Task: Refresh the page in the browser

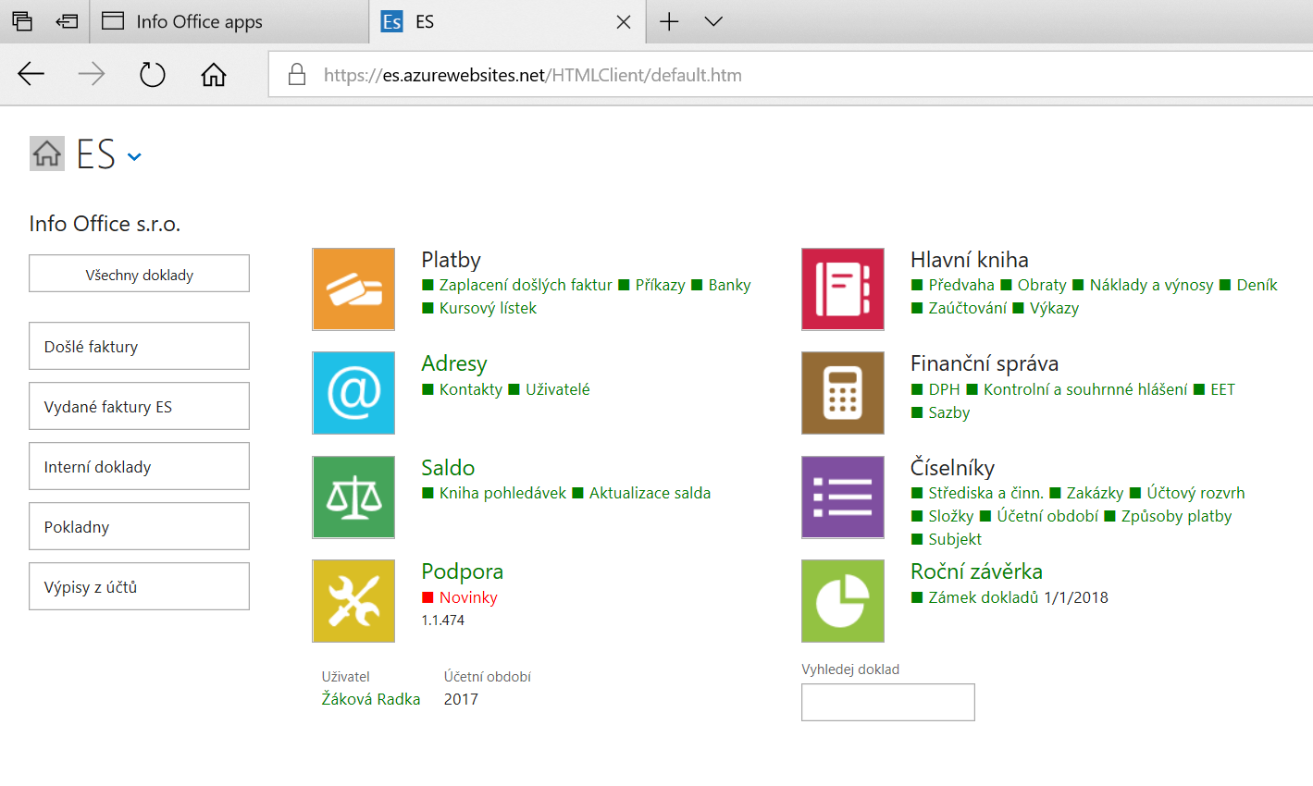Action: tap(152, 75)
